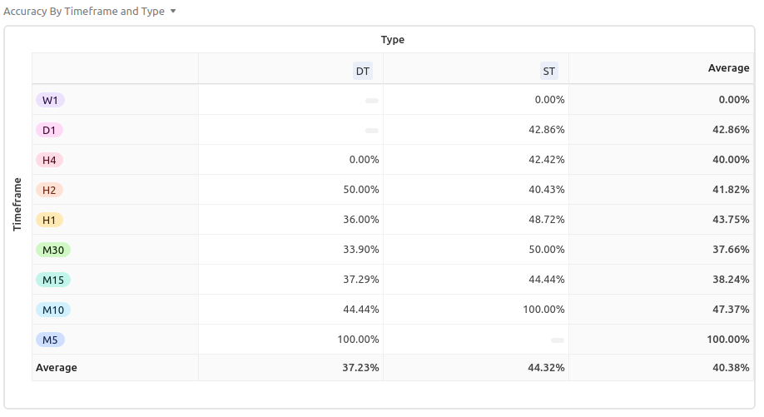Click the W1 timeframe tag
764x417 pixels.
pyautogui.click(x=50, y=100)
